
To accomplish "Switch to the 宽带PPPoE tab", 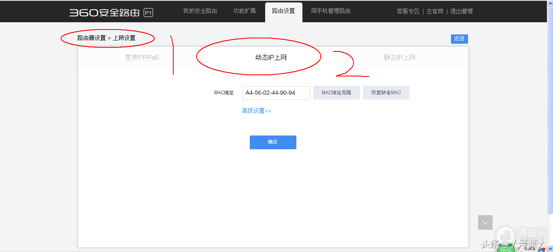I will point(143,57).
